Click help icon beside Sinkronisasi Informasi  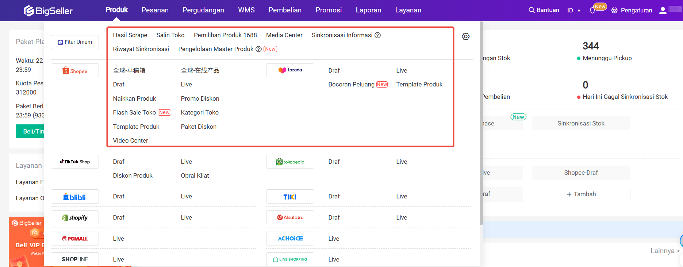(x=378, y=35)
